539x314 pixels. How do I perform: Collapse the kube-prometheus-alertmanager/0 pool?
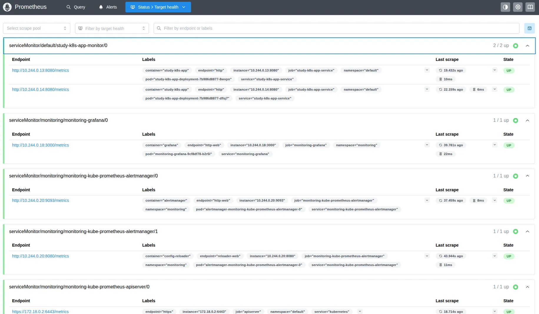coord(528,176)
